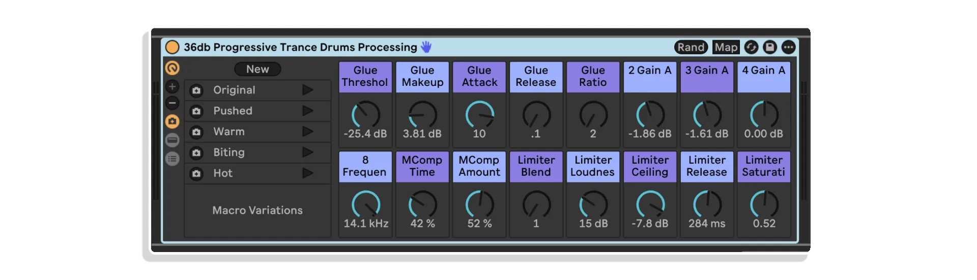Click the -7.8 dB ceiling value
Image resolution: width=977 pixels, height=280 pixels.
[x=650, y=224]
